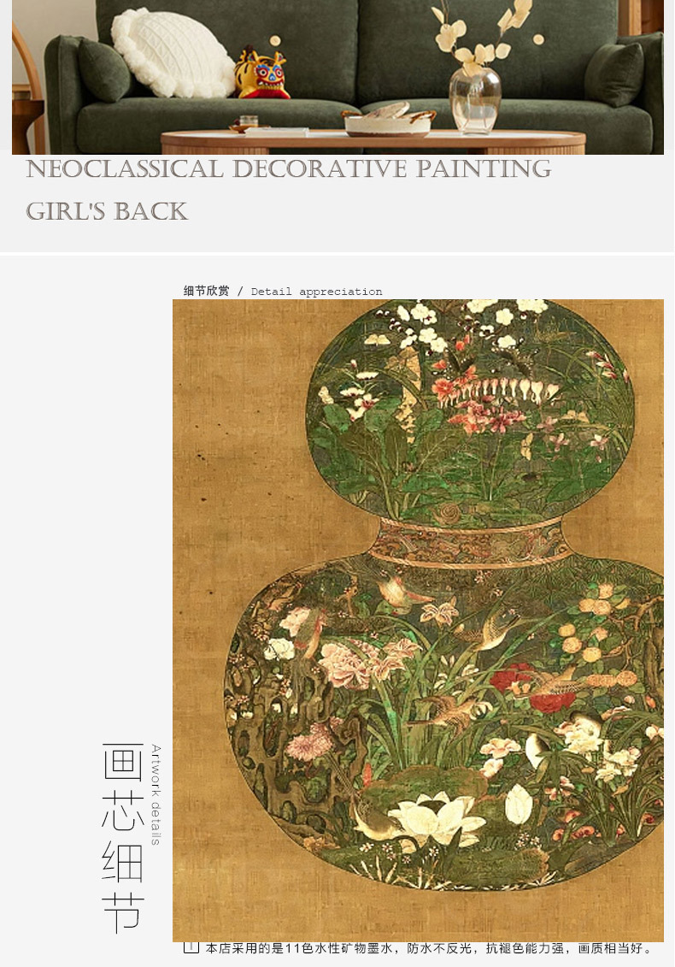Image resolution: width=675 pixels, height=967 pixels.
Task: Click the small green cushion at sofa's right
Action: click(614, 74)
